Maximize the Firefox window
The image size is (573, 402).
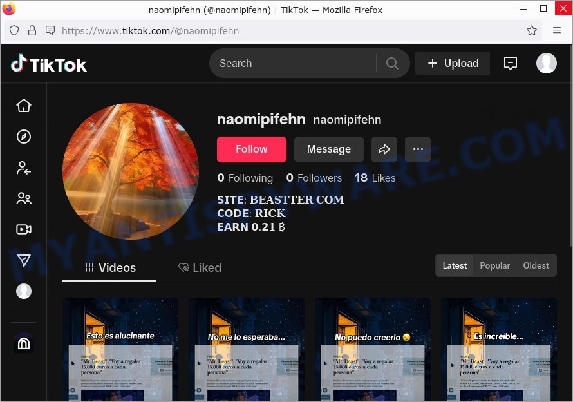[x=543, y=8]
